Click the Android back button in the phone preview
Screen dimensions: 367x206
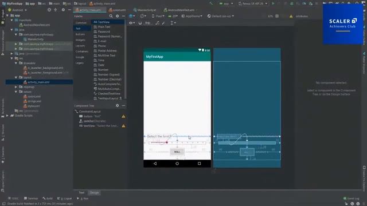(x=155, y=164)
